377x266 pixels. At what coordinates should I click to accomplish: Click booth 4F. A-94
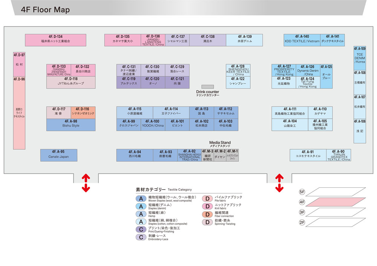tap(135, 155)
